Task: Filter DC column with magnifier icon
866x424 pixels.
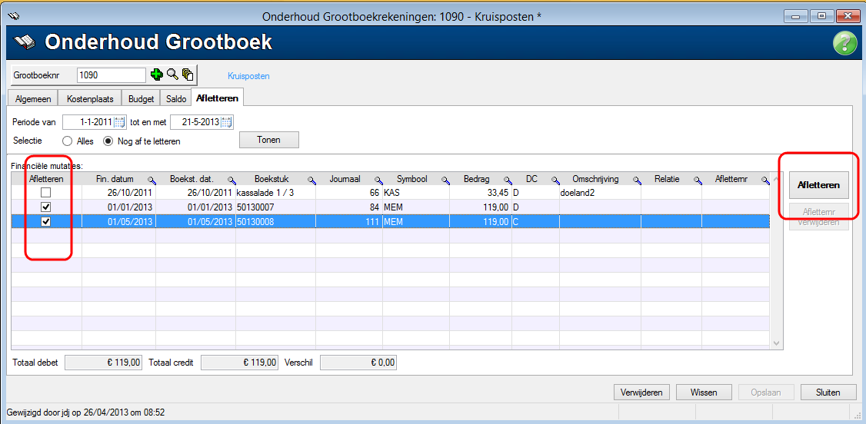Action: coord(555,180)
